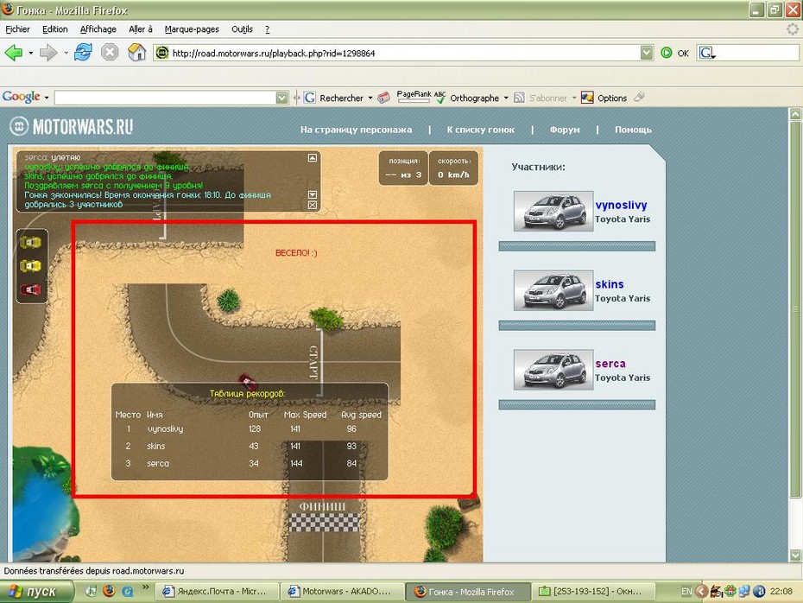The width and height of the screenshot is (803, 603).
Task: Open the Помощь link
Action: tap(633, 130)
